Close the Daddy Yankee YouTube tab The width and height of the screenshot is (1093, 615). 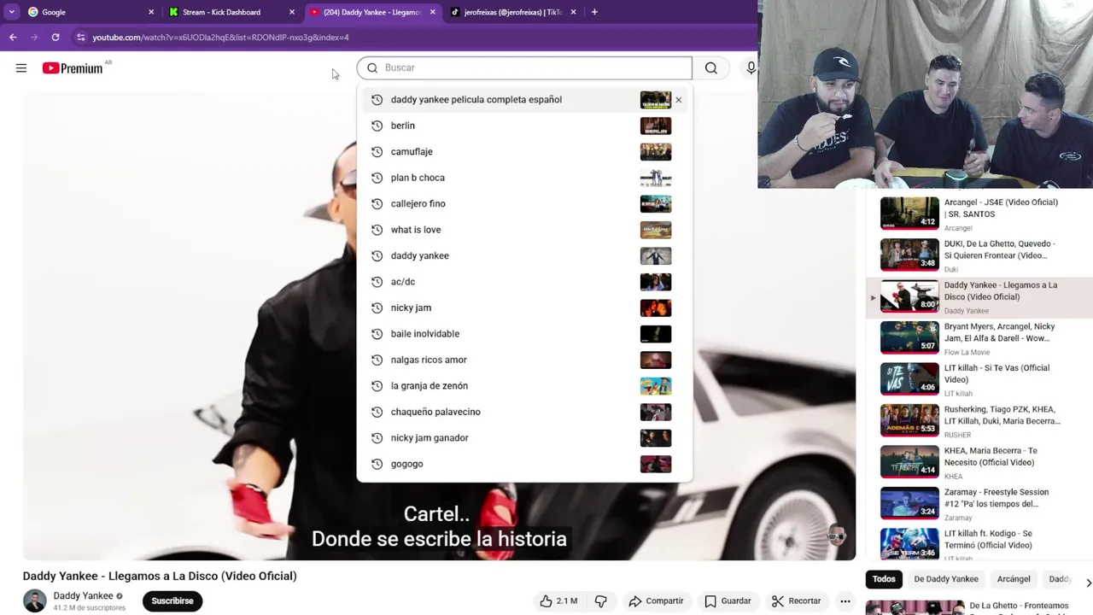coord(432,12)
